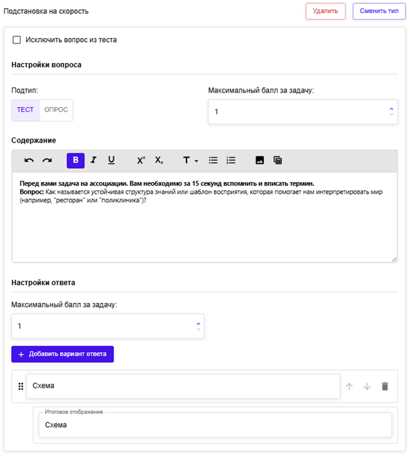Edit the Итоговое отображение field

215,425
